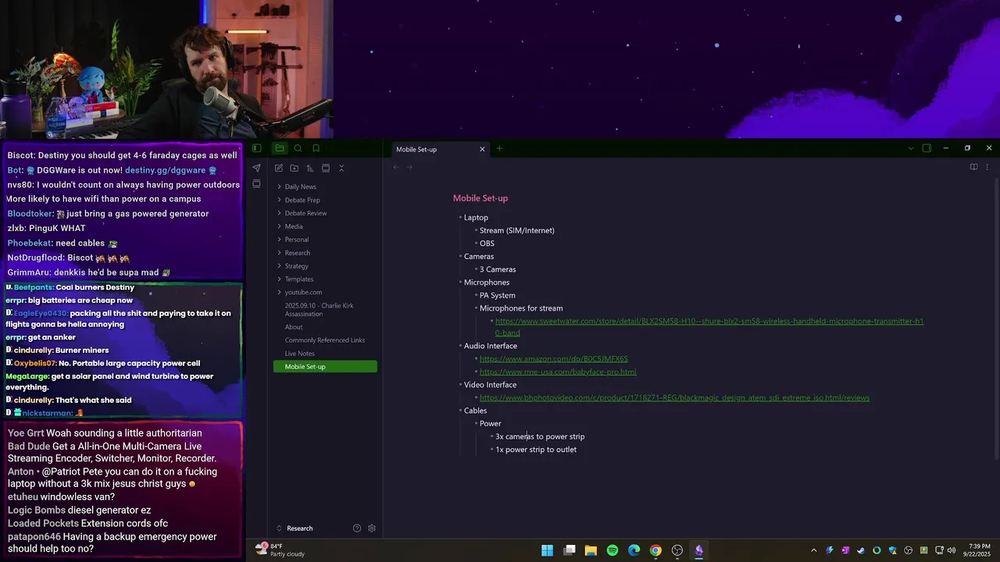1000x562 pixels.
Task: Show hidden system tray icons
Action: [x=813, y=550]
